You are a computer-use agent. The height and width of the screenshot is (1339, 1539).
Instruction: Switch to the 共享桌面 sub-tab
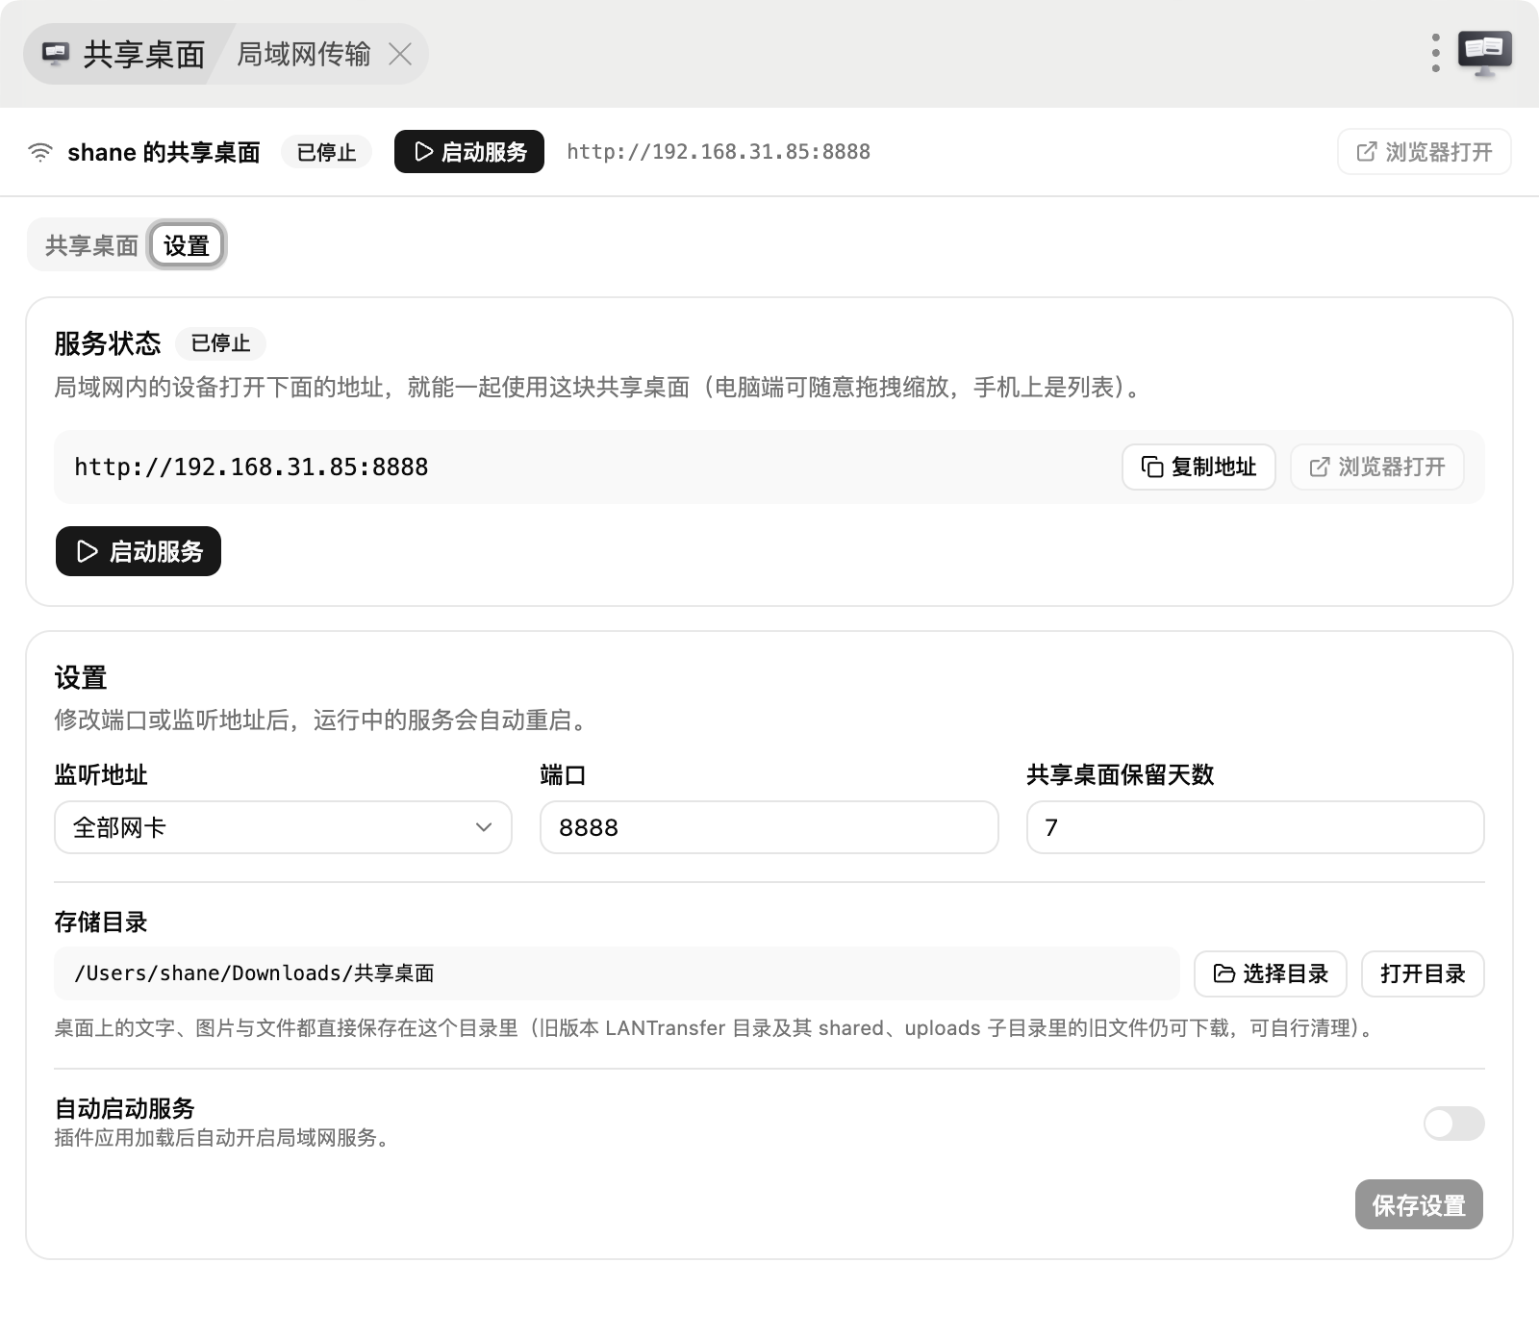point(91,245)
